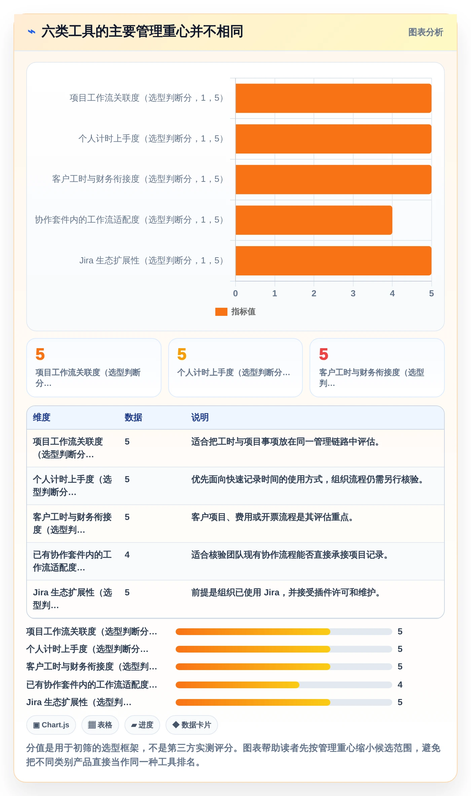Select the 项目工作流关联度 table row cell
The width and height of the screenshot is (471, 796).
tap(73, 448)
